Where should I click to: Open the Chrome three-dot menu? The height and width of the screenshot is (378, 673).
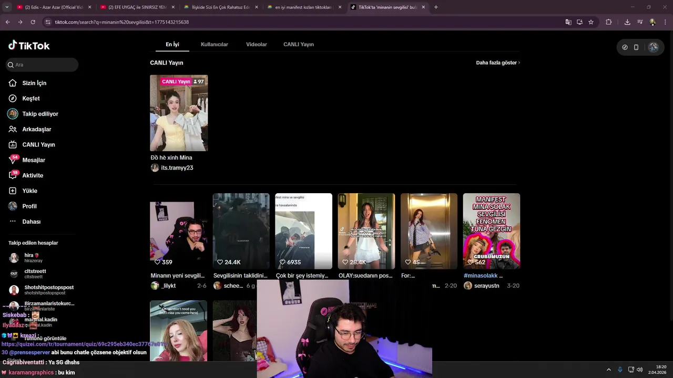point(665,22)
